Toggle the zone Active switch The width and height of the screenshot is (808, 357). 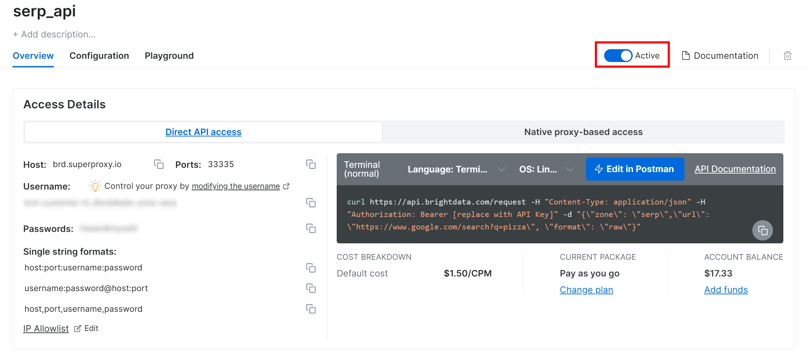(x=618, y=56)
